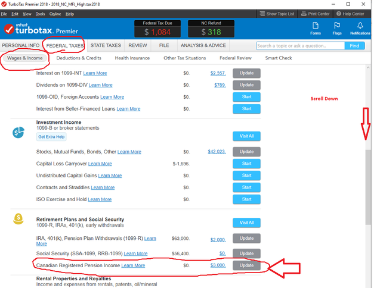Click the $2,357 prior year interest link

tap(218, 73)
